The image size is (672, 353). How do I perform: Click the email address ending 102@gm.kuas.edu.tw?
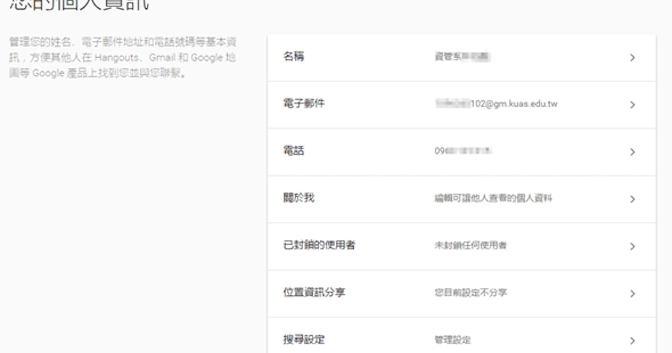(496, 104)
